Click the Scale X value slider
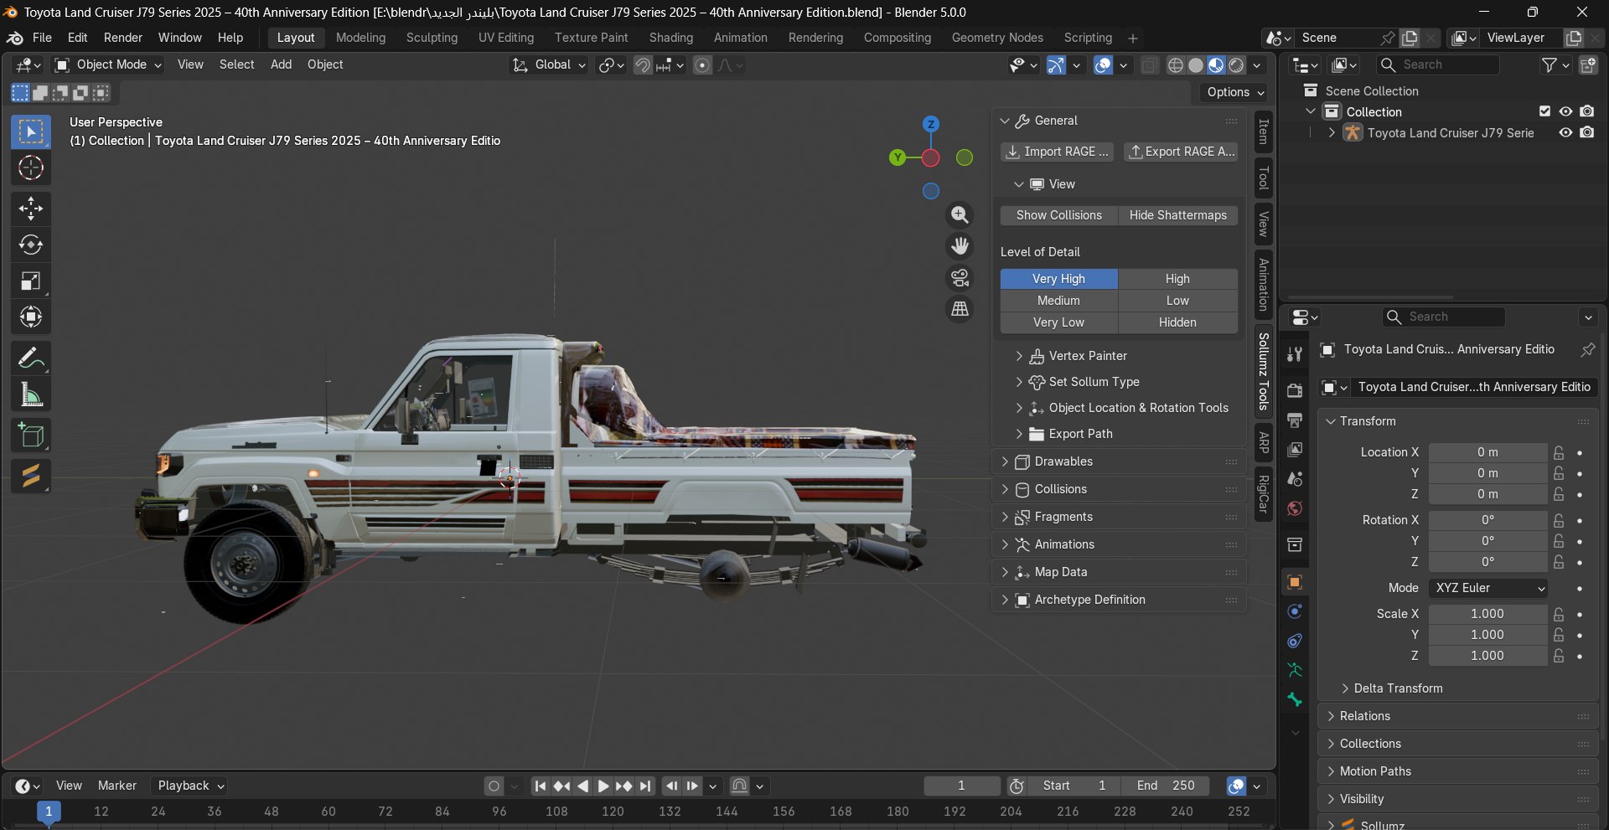1609x830 pixels. point(1487,614)
